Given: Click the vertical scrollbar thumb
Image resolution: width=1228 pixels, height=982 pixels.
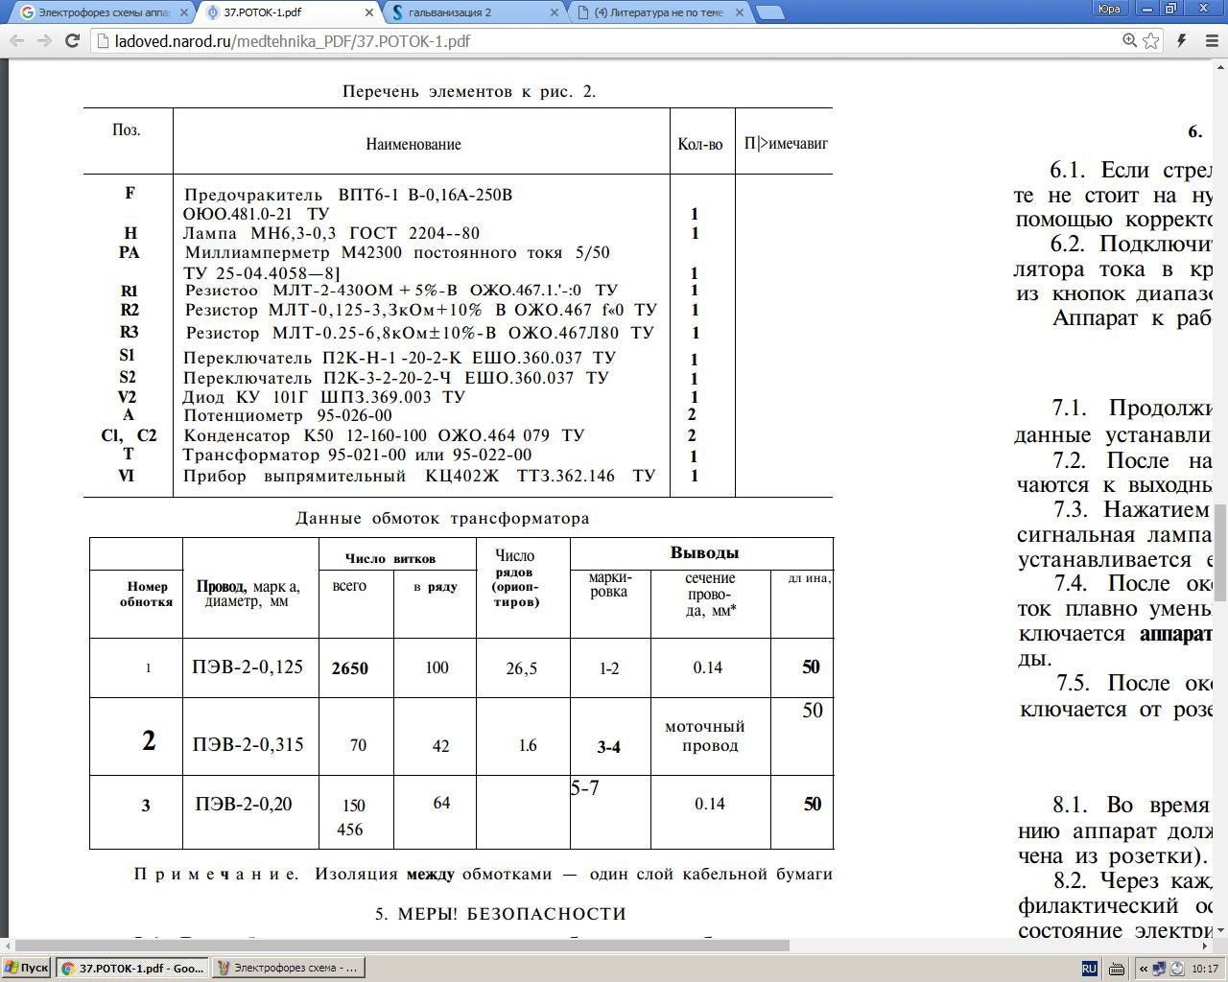Looking at the screenshot, I should coord(1220,552).
